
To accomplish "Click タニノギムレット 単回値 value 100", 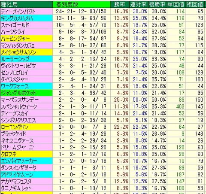I will 180,188.
